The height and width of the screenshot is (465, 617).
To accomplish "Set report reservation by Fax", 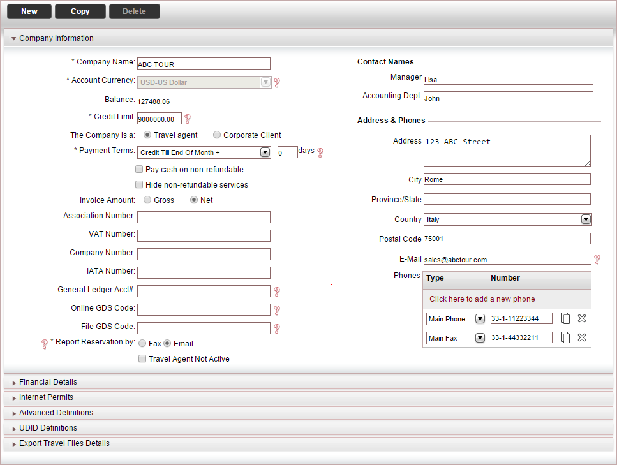I will [x=142, y=343].
